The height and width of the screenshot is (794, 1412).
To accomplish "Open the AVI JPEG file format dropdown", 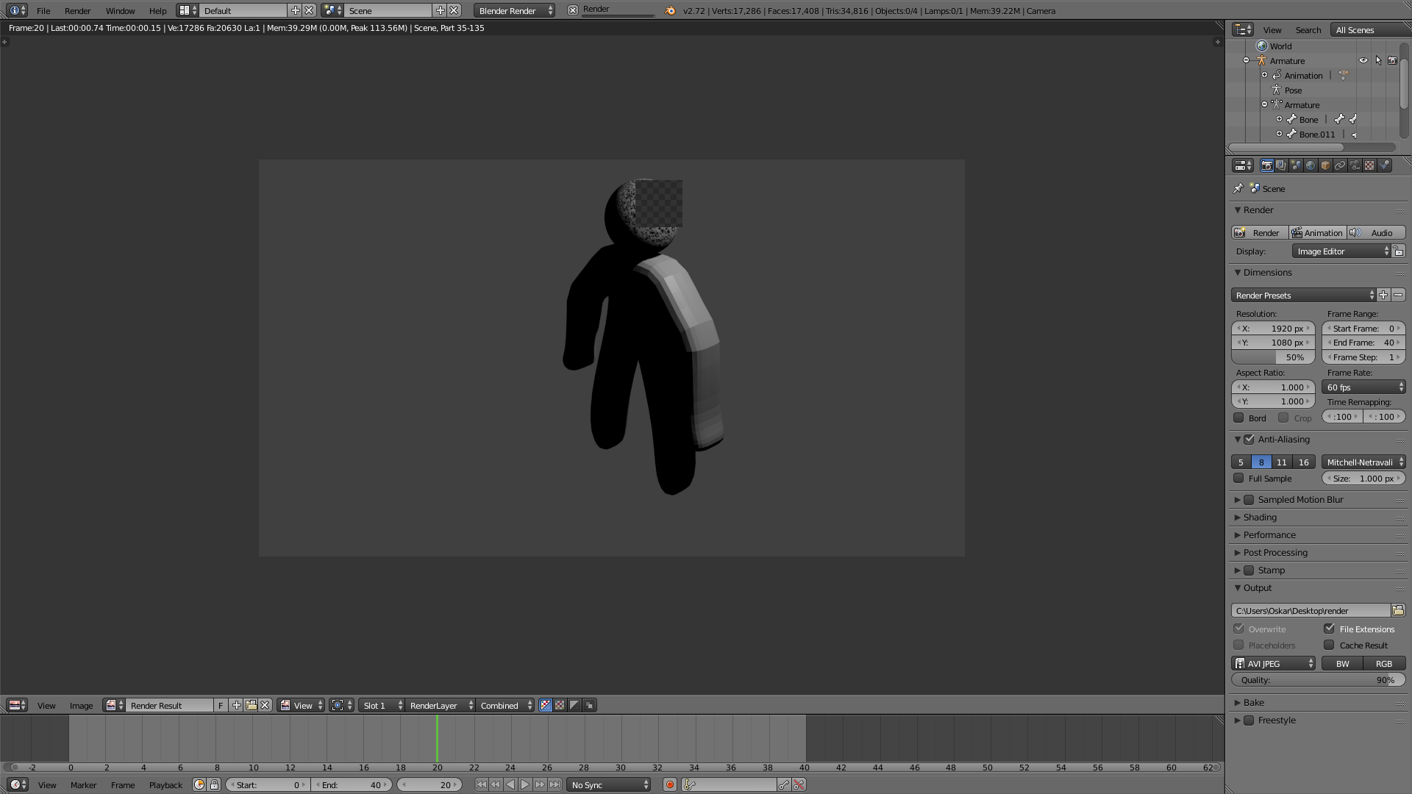I will pos(1274,664).
